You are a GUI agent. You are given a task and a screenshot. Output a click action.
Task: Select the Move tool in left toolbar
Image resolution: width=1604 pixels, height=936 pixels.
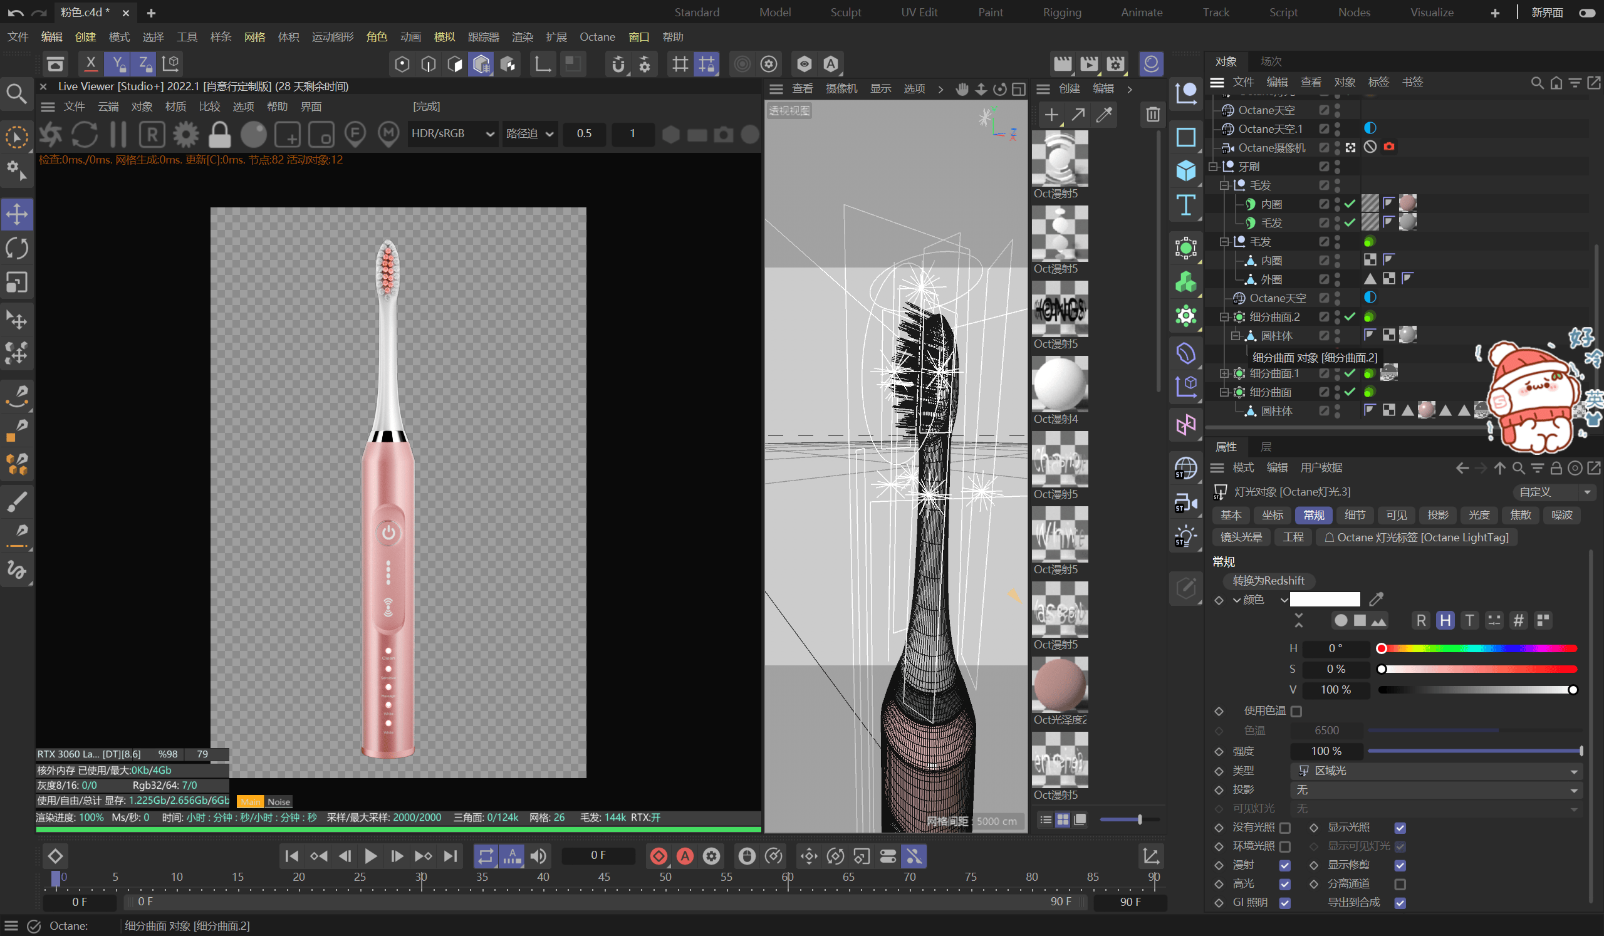16,214
